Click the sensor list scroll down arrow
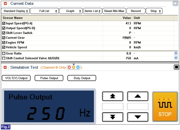 [176, 57]
